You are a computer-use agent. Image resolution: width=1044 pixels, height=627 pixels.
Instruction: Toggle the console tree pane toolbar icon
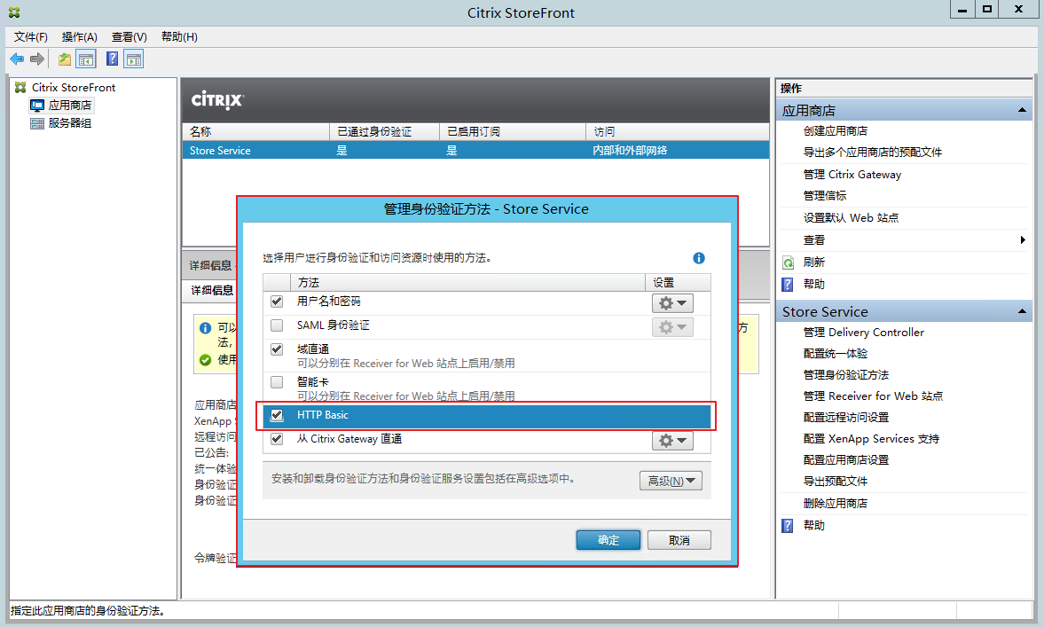click(x=86, y=59)
